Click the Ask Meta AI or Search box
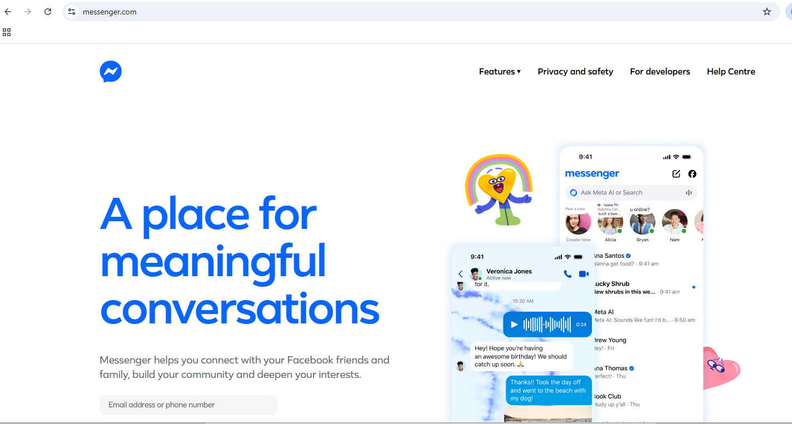The height and width of the screenshot is (424, 792). click(631, 193)
